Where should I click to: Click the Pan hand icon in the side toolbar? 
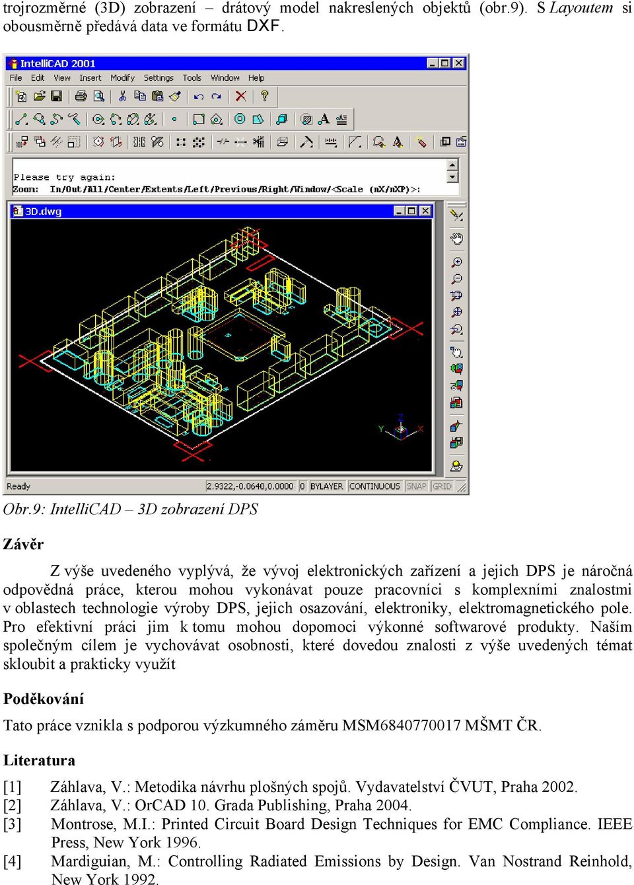tap(456, 238)
